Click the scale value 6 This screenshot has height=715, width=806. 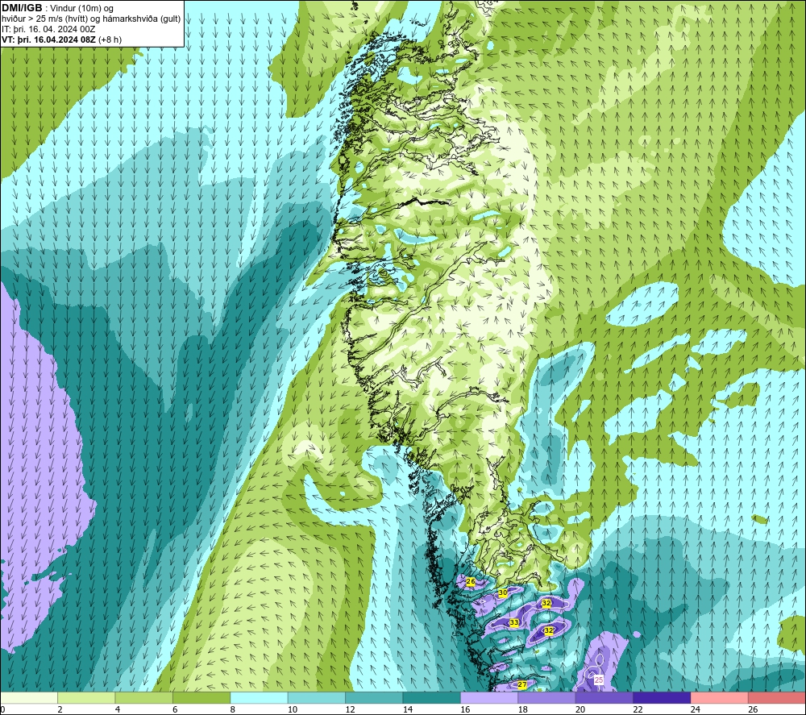click(175, 709)
